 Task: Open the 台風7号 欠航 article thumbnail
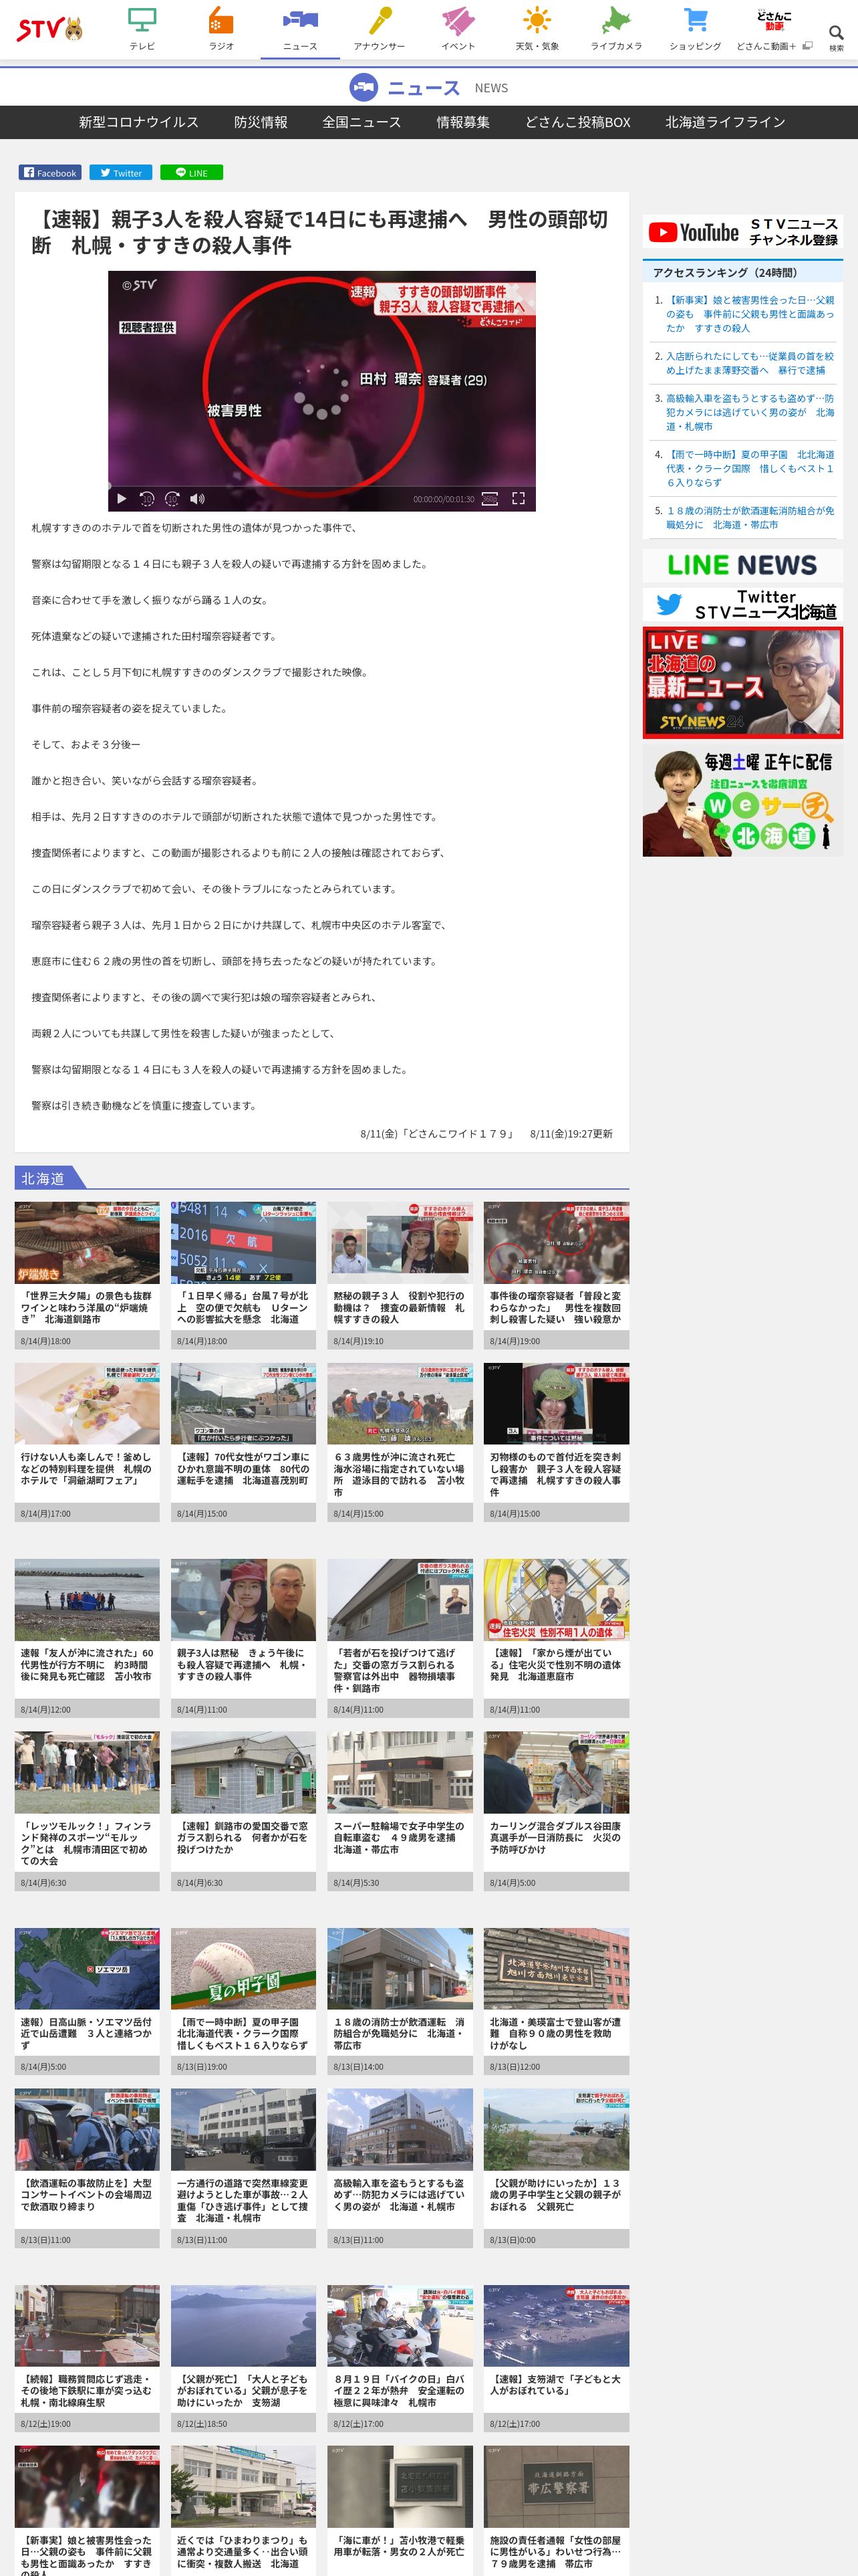click(243, 1242)
